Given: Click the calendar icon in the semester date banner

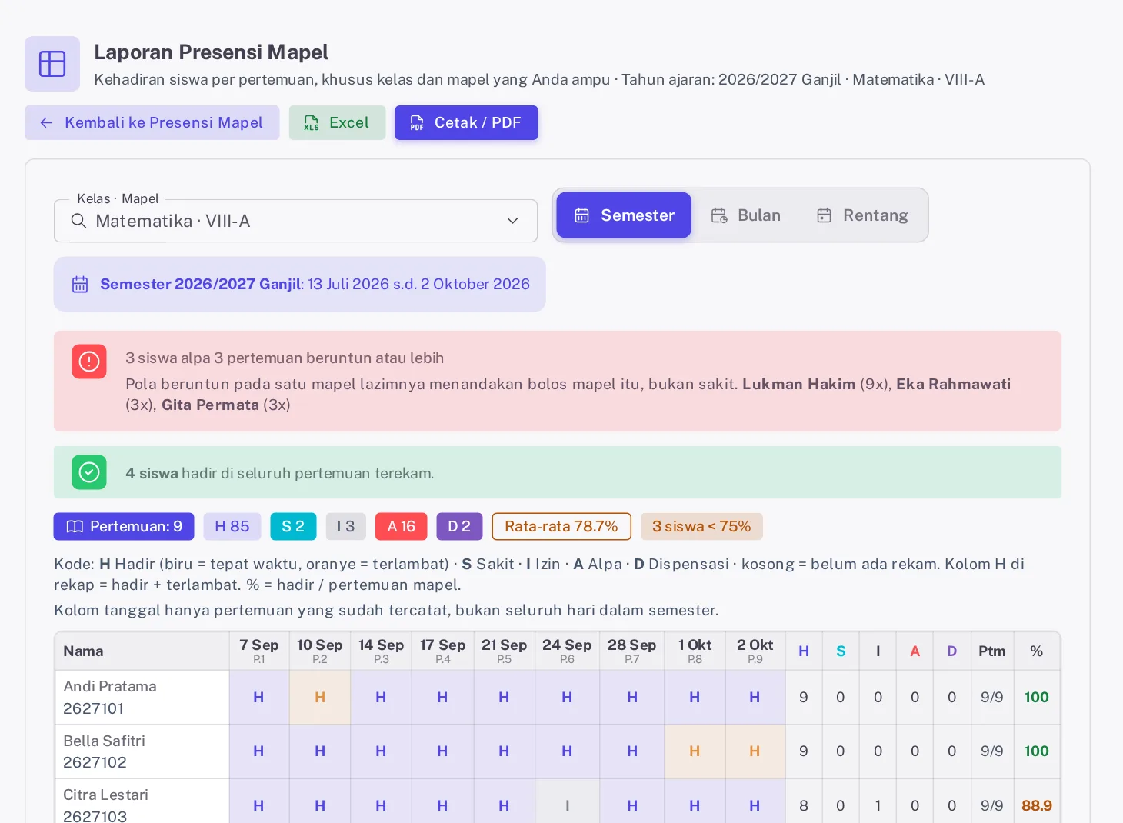Looking at the screenshot, I should 80,285.
